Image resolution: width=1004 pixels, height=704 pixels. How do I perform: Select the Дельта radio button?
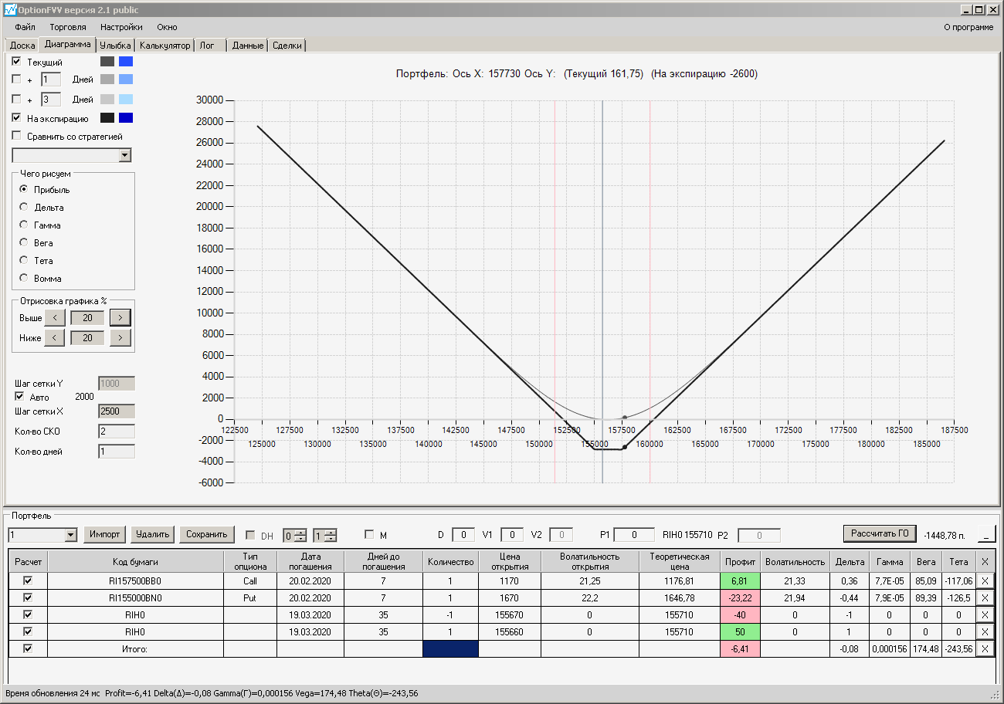pos(24,208)
